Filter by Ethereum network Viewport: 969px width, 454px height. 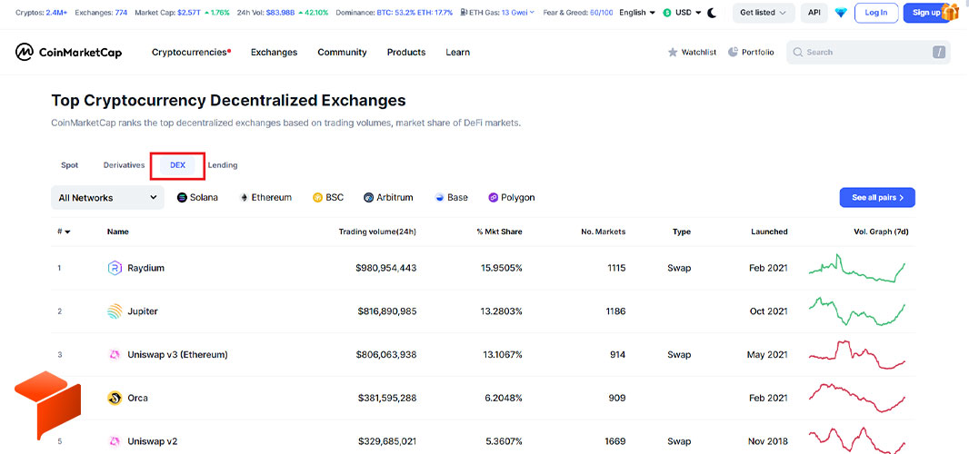(265, 198)
